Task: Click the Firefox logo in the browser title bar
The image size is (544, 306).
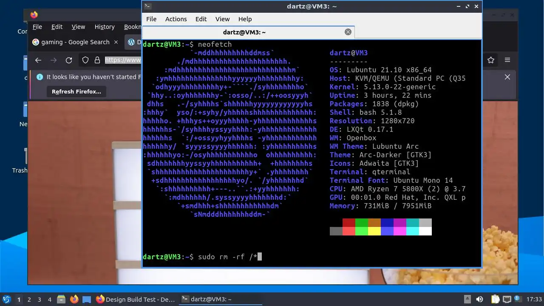Action: click(x=34, y=15)
